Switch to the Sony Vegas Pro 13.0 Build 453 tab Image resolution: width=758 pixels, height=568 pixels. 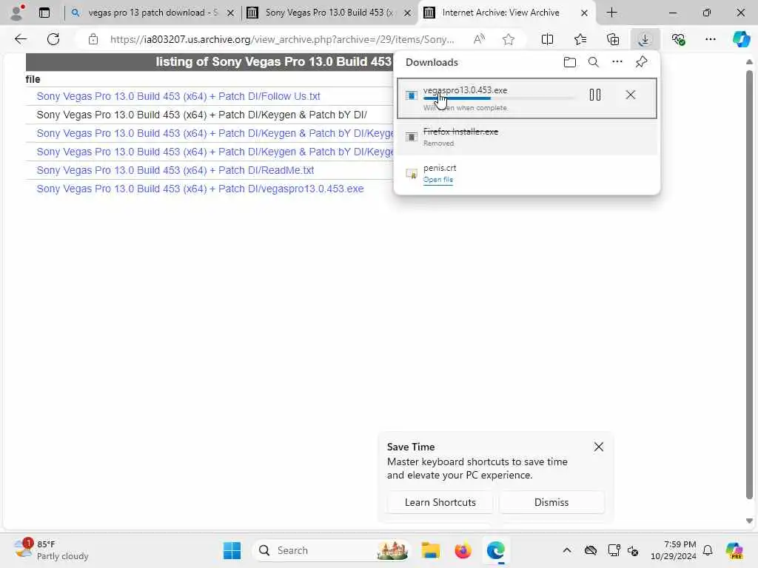tap(329, 13)
